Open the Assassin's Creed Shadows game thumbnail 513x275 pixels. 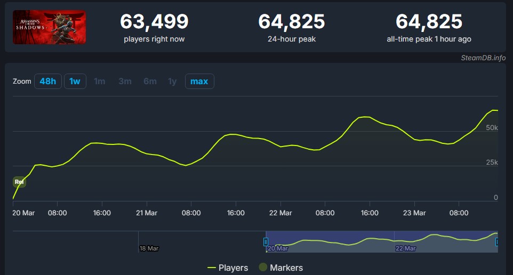point(50,27)
